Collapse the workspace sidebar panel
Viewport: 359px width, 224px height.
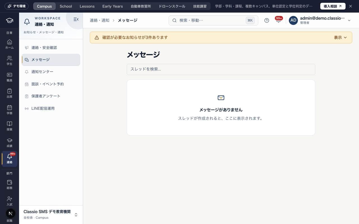[76, 19]
